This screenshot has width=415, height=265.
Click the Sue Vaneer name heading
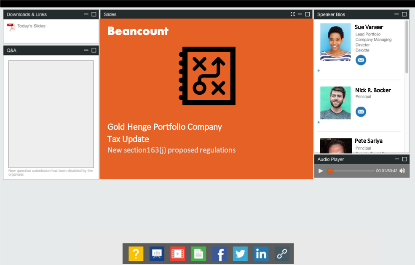click(x=369, y=27)
